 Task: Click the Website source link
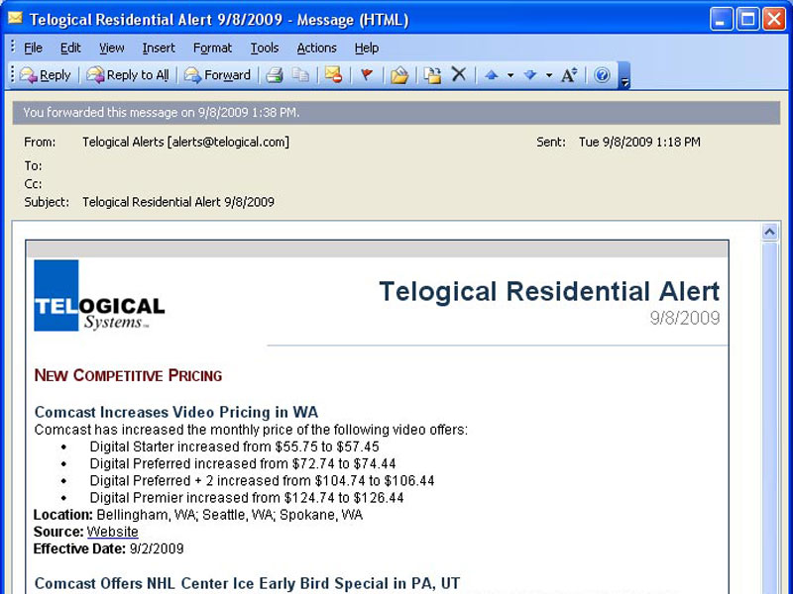click(112, 532)
